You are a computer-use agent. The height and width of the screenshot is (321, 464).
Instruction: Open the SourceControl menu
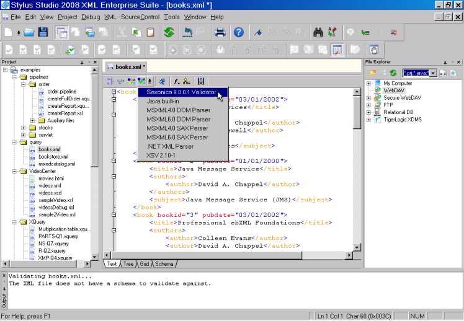click(140, 17)
